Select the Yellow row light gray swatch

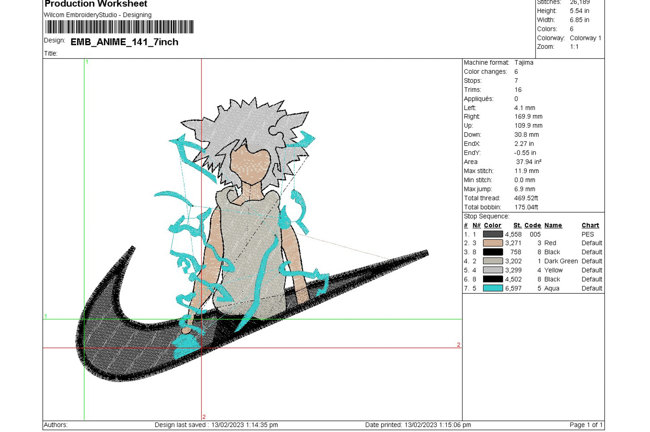[x=492, y=270]
